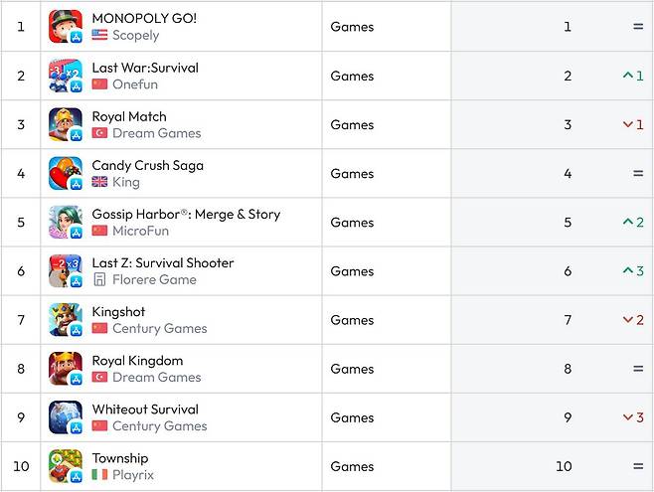
Task: Click the Games category in Township row
Action: click(352, 466)
